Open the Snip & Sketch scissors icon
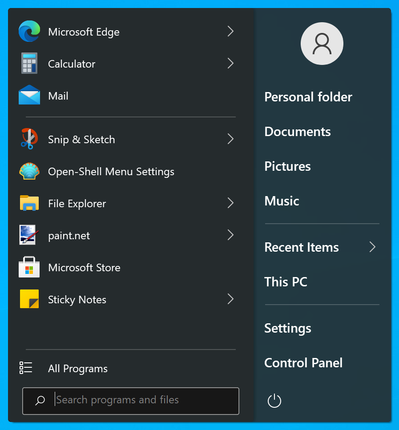Screen dimensions: 399x430 (29, 139)
